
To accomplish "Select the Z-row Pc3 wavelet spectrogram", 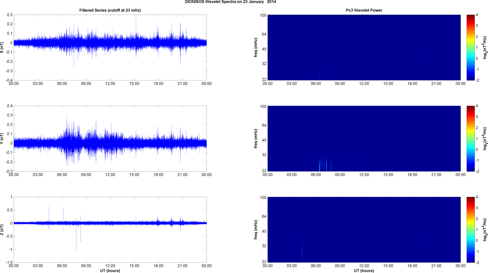I will (364, 230).
